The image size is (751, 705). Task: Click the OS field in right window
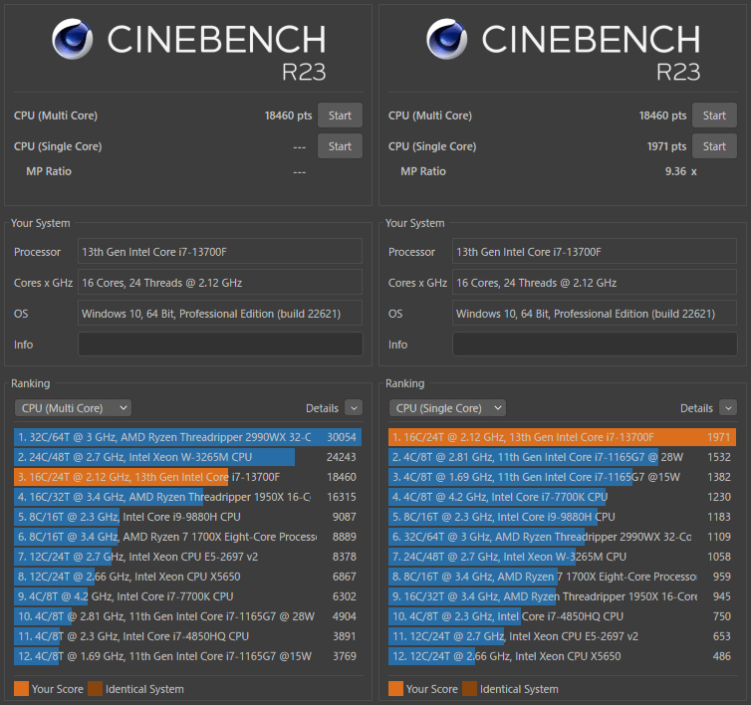click(595, 314)
